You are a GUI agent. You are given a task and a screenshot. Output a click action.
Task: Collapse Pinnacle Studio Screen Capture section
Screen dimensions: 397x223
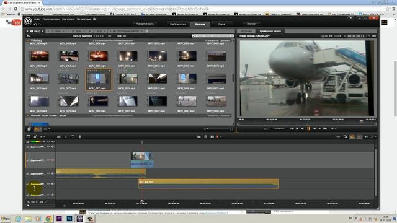[x=28, y=116]
